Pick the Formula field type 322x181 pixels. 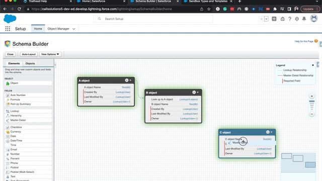[28, 100]
